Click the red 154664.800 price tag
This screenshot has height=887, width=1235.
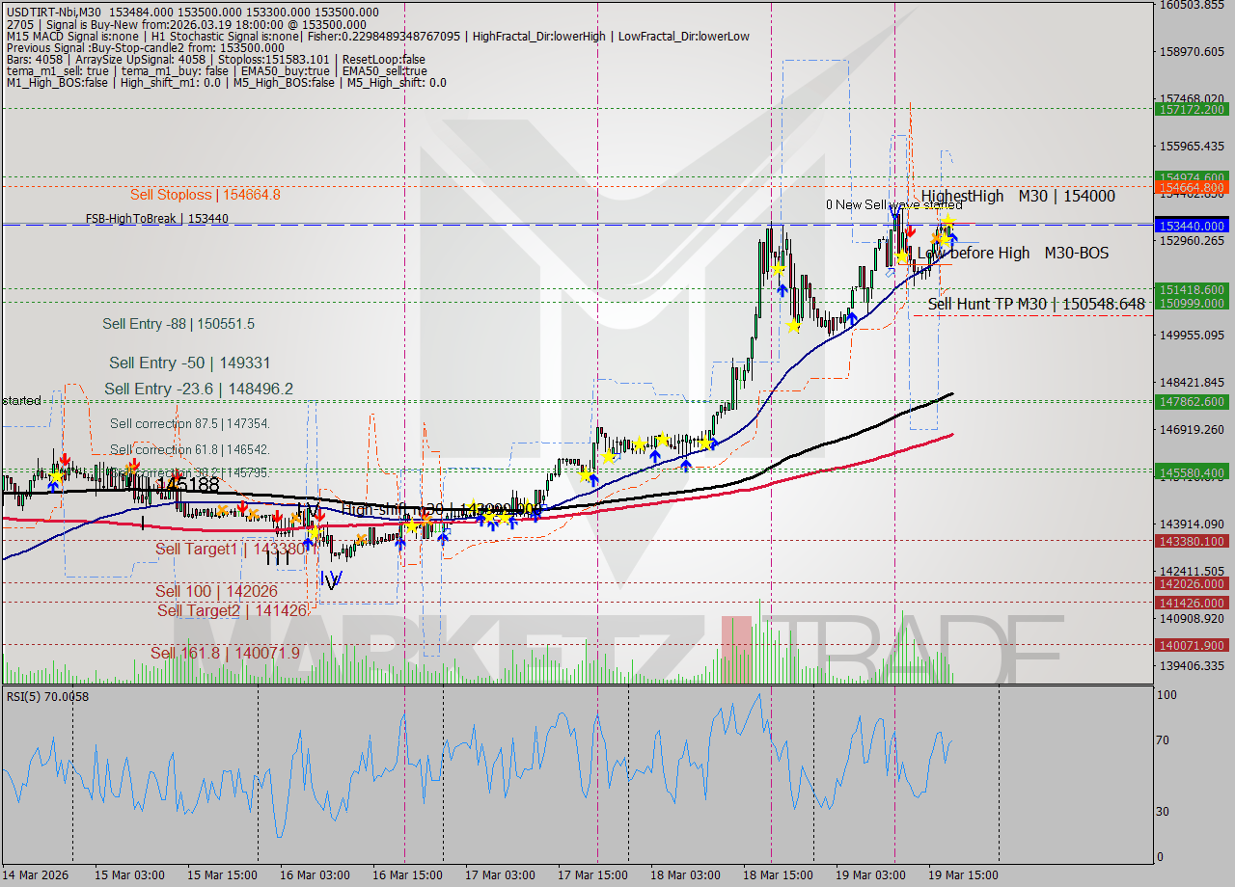1192,188
